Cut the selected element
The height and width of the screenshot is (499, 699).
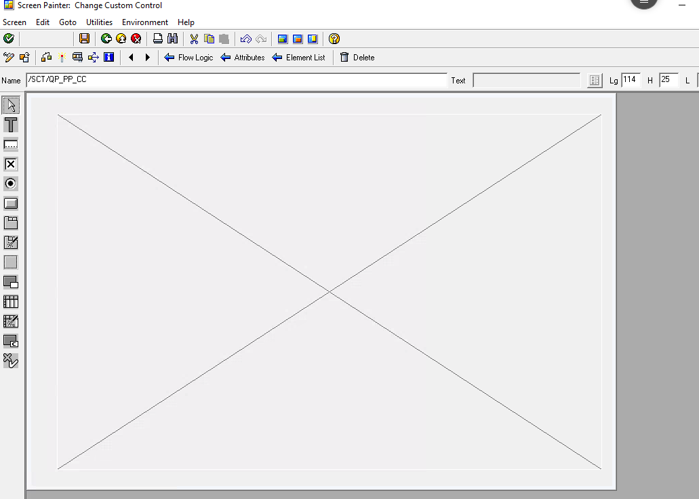point(193,39)
